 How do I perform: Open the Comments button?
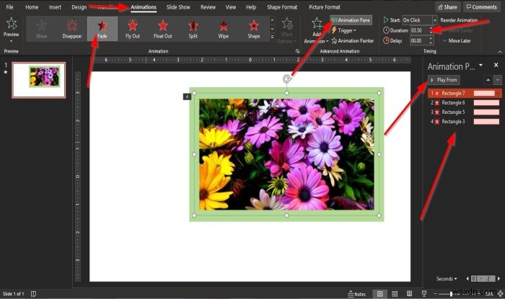[x=482, y=6]
